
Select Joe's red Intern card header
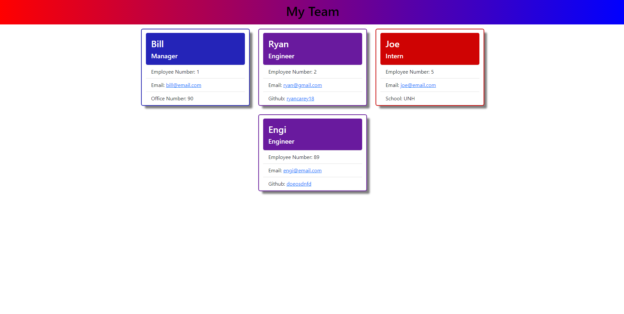(430, 49)
